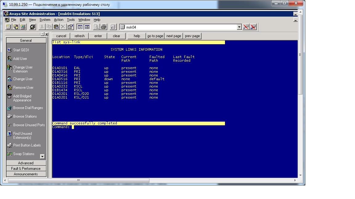
Task: Open the Action menu
Action: (x=59, y=20)
